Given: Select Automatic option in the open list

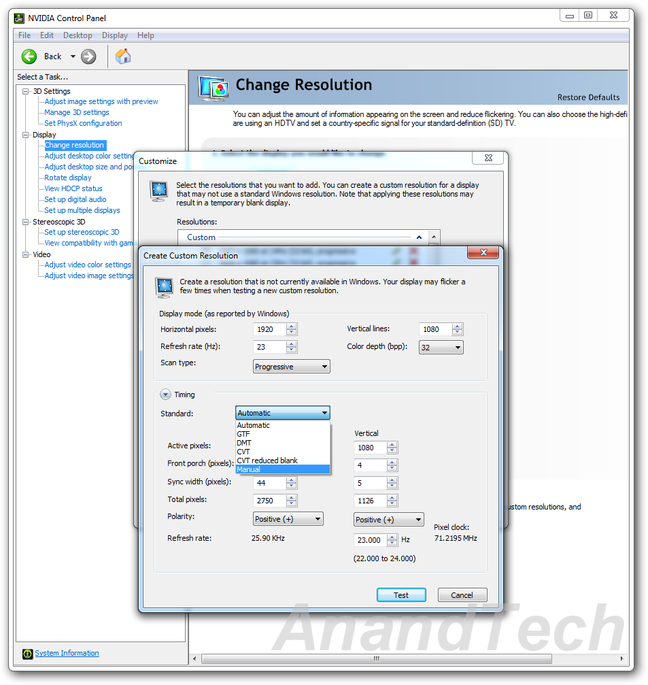Looking at the screenshot, I should point(282,425).
